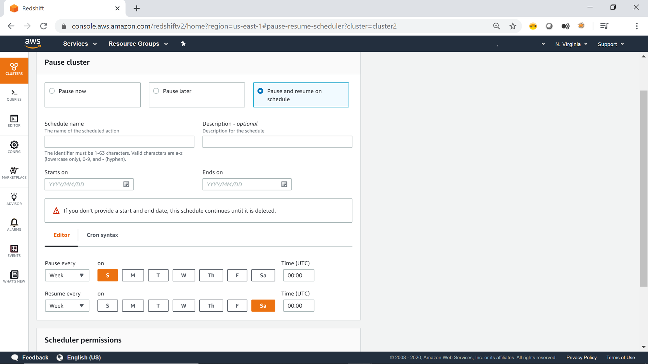Open the Services menu
648x364 pixels.
[80, 44]
